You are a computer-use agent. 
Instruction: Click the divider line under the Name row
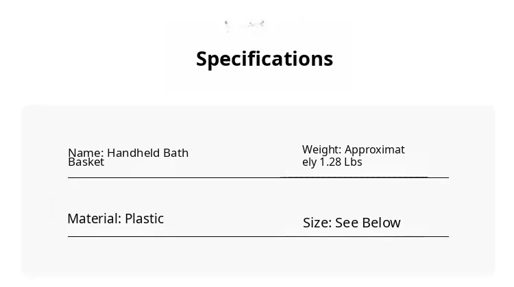[x=171, y=177]
